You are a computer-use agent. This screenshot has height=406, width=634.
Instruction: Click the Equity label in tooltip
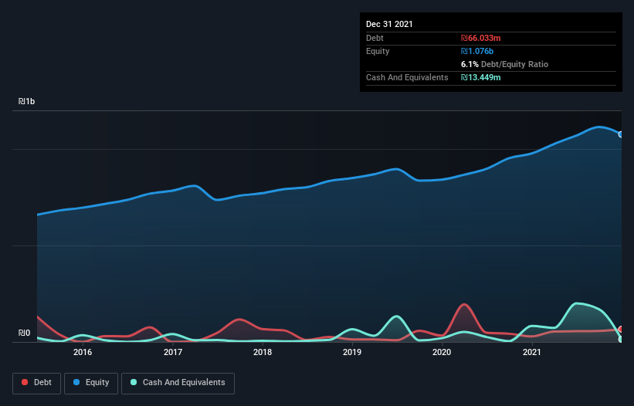click(378, 51)
